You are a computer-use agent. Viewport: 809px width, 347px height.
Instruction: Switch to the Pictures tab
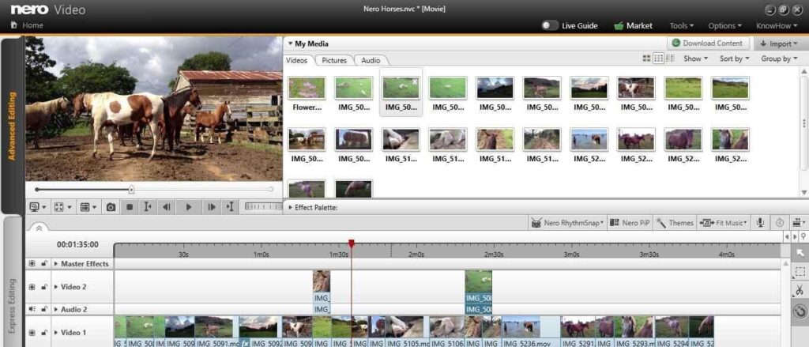[x=334, y=60]
